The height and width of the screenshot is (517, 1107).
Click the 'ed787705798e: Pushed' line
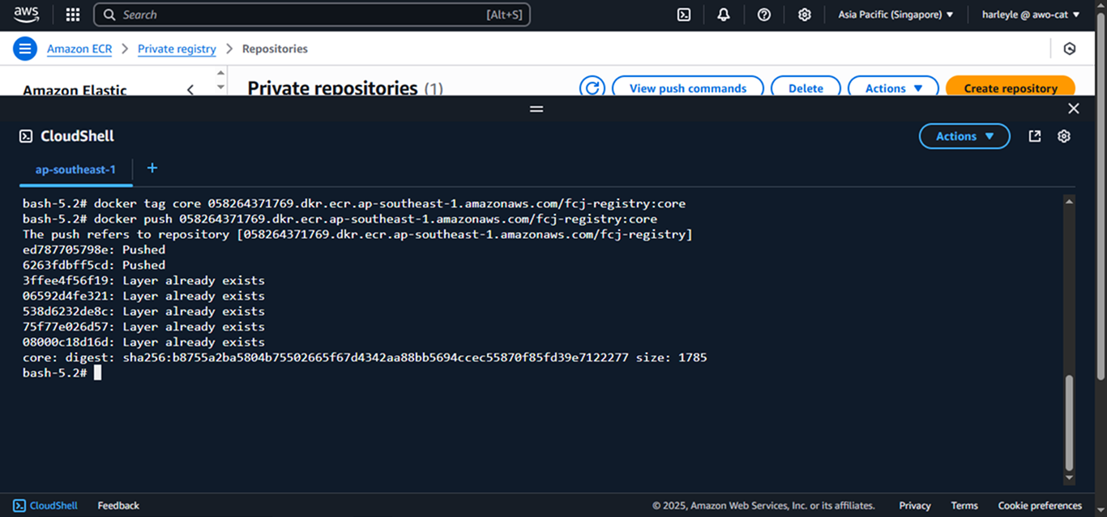tap(94, 250)
